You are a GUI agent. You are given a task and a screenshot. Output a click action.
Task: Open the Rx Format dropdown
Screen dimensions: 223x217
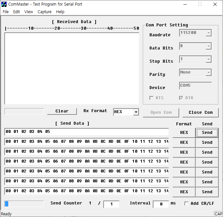(136, 112)
